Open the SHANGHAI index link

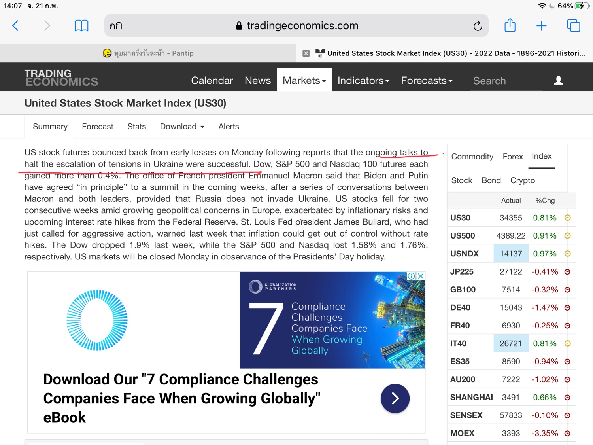coord(471,398)
